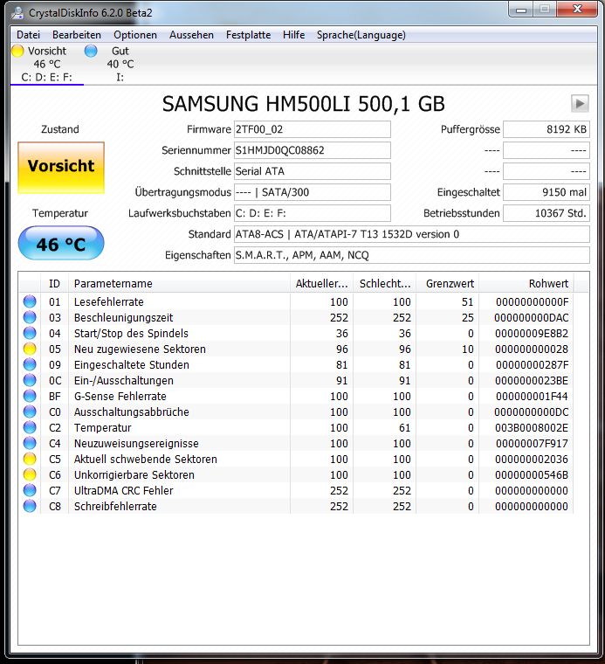Click blue status icon of Eingeschaltete Stunden row

point(30,364)
